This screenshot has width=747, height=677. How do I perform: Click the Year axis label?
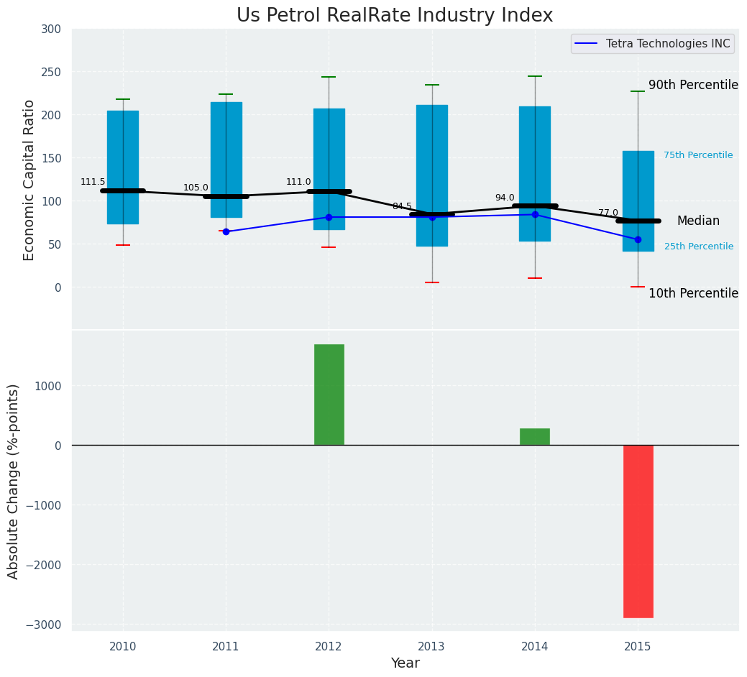[x=405, y=663]
